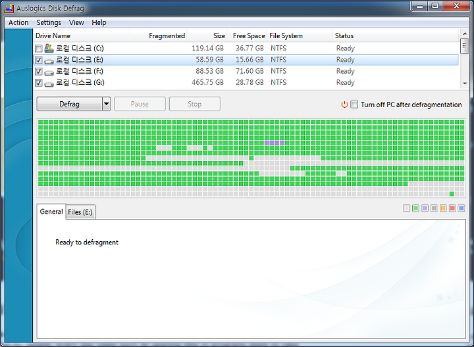Click the white legend color swatch
474x347 pixels.
(407, 208)
